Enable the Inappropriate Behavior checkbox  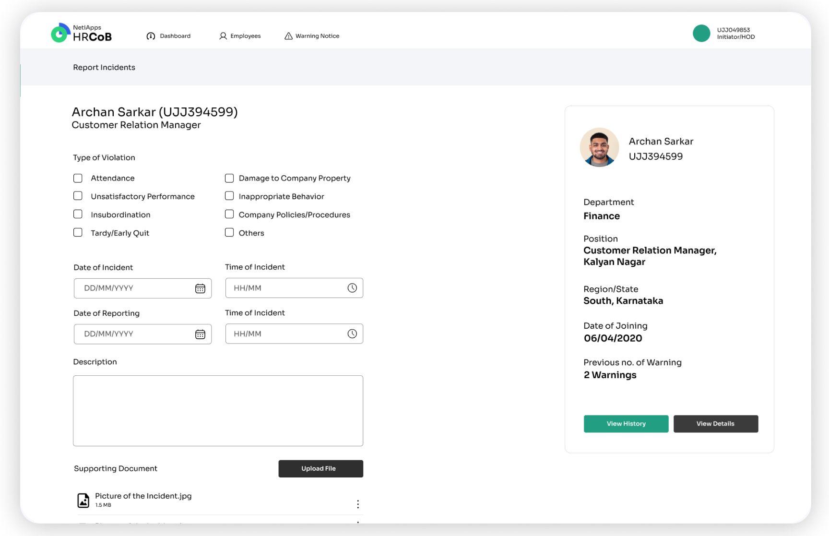coord(229,196)
